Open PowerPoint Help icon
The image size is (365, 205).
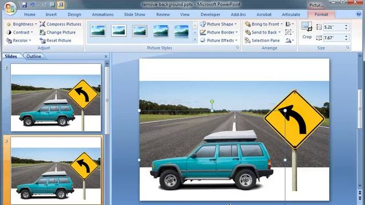point(359,14)
